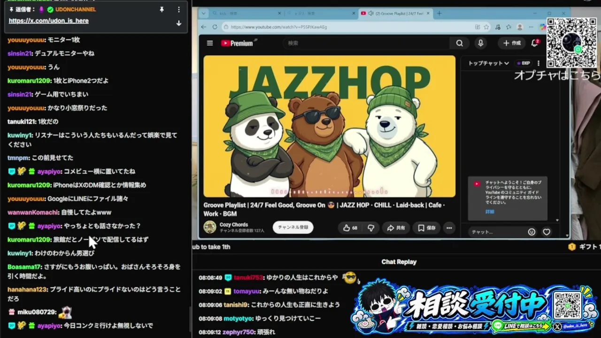Image resolution: width=601 pixels, height=338 pixels.
Task: Expand pinned message with down arrow
Action: 178,23
